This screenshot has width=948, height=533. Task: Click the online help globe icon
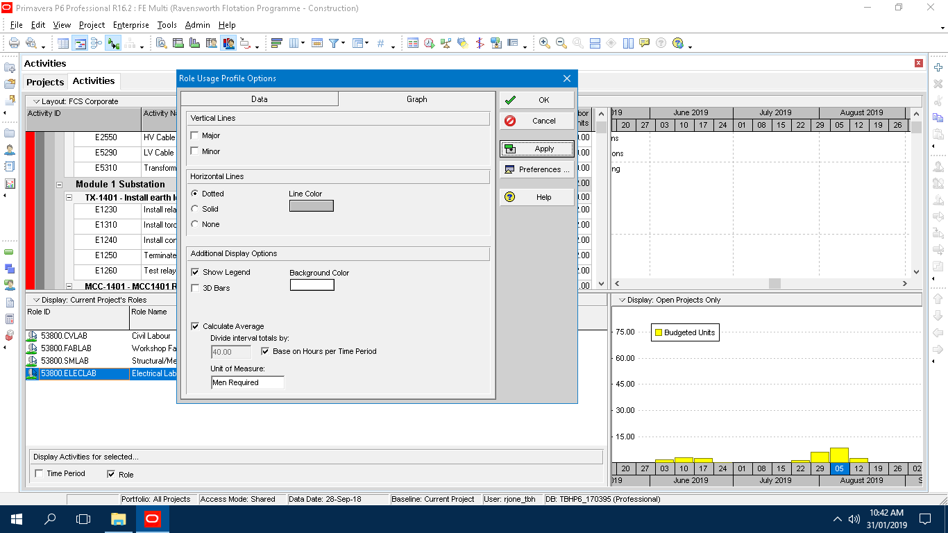(x=678, y=43)
